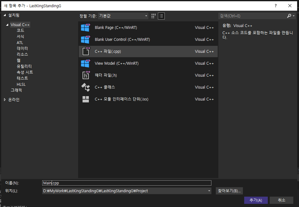This screenshot has width=299, height=207.
Task: Pick the View Model (C++/WinRT) icon
Action: coord(86,63)
